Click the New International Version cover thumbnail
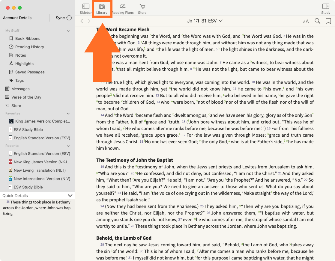 (10, 179)
